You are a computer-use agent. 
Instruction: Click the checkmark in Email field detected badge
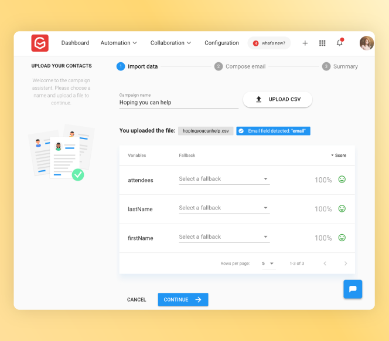241,131
